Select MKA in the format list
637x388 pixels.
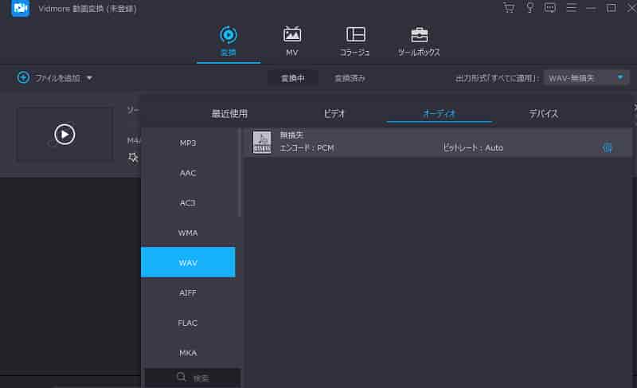(188, 353)
